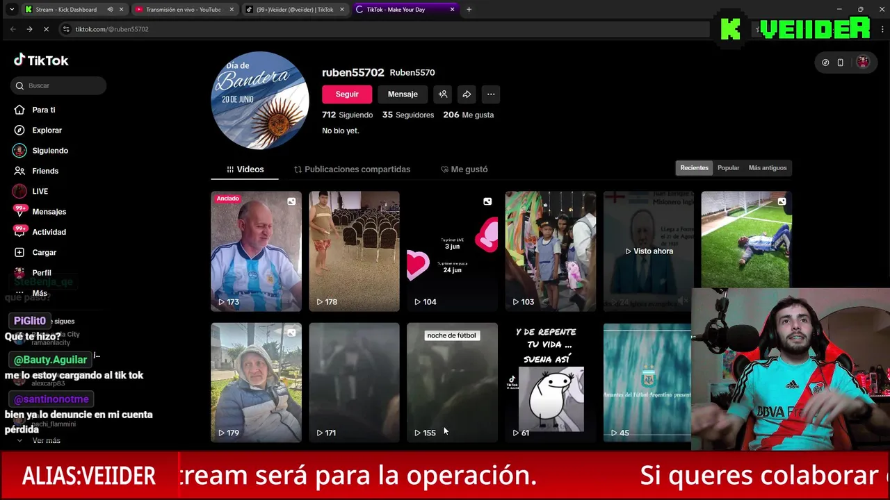Close the TikTok - Make Your Day tab
Viewport: 890px width, 500px height.
(453, 10)
